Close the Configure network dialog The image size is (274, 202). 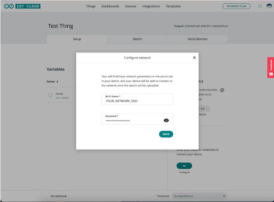[194, 58]
